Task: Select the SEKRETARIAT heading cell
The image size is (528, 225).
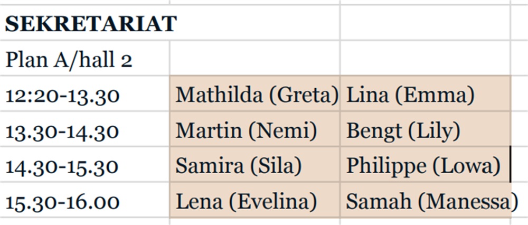Action: coord(85,23)
